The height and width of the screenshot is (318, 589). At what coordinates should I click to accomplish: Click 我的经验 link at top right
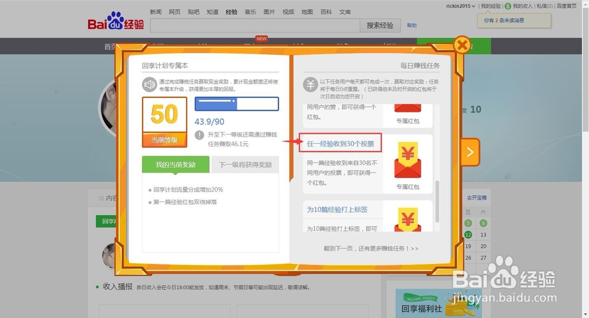click(491, 6)
